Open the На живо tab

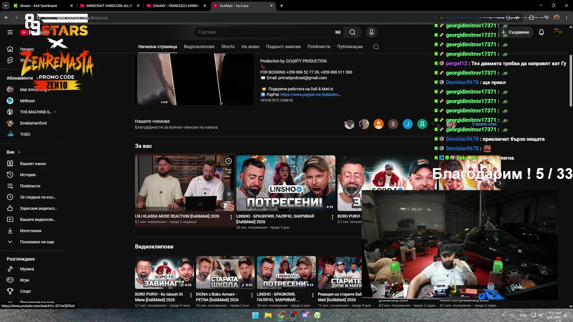[250, 47]
